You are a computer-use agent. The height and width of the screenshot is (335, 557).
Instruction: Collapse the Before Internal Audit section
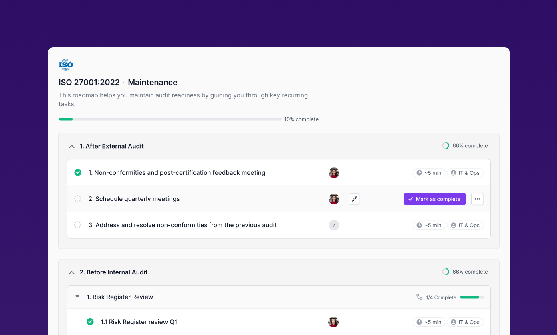point(72,272)
